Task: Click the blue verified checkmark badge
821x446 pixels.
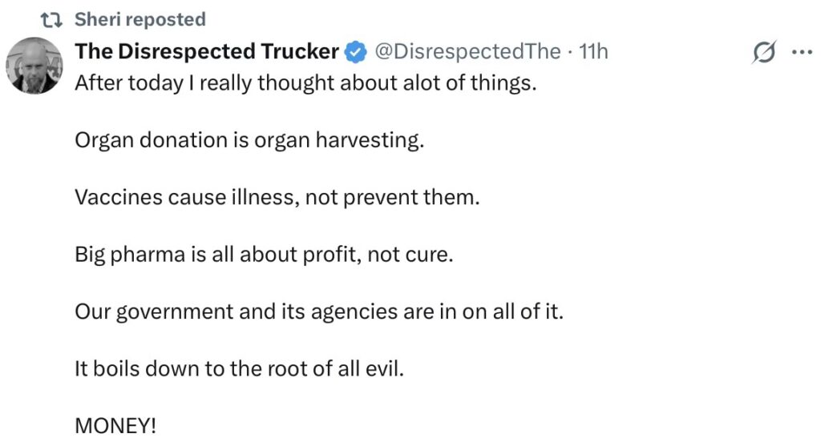Action: (x=355, y=53)
